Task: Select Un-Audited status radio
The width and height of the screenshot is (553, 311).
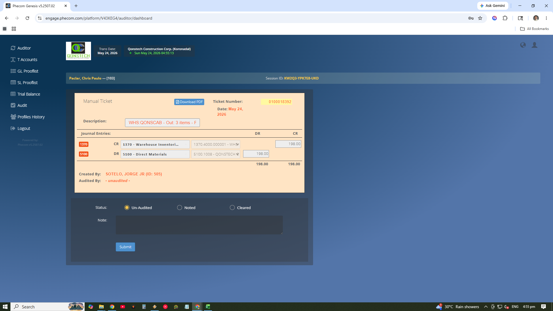Action: (x=127, y=208)
